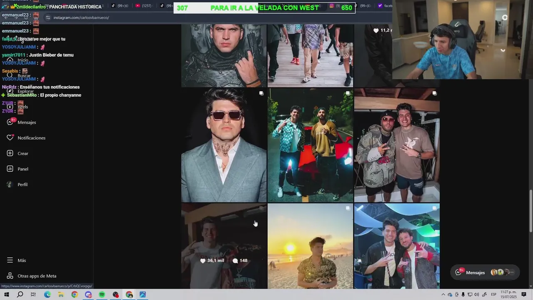The image size is (533, 300).
Task: Open the Windows Start menu
Action: [6, 295]
